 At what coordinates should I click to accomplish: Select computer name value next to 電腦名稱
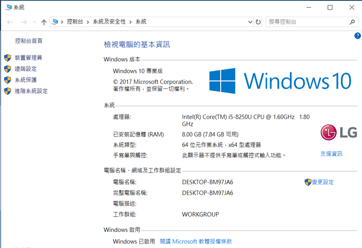tap(208, 182)
